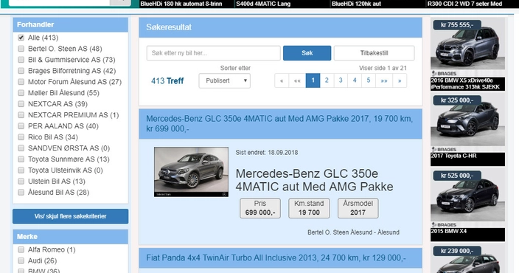Click the Søkeresultat heading
The width and height of the screenshot is (519, 273).
[169, 27]
